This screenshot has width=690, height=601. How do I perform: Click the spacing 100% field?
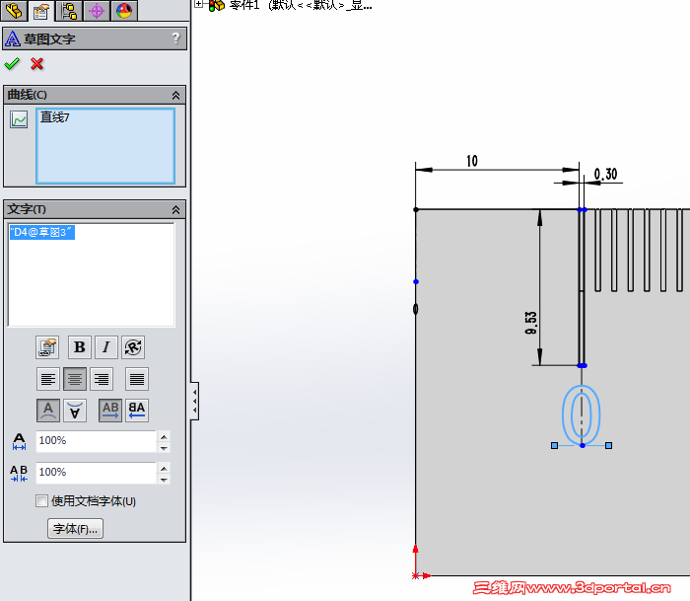click(x=96, y=473)
